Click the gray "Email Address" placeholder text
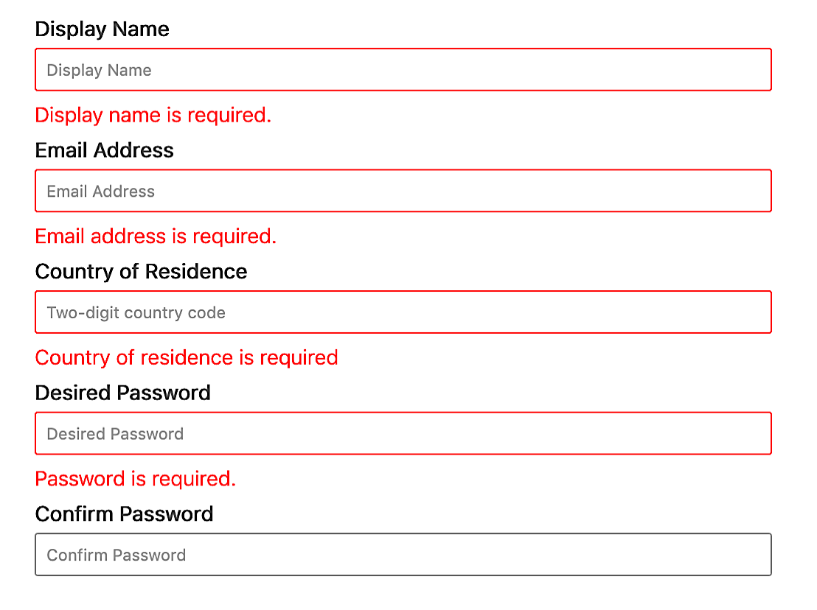This screenshot has width=817, height=610. pos(101,192)
